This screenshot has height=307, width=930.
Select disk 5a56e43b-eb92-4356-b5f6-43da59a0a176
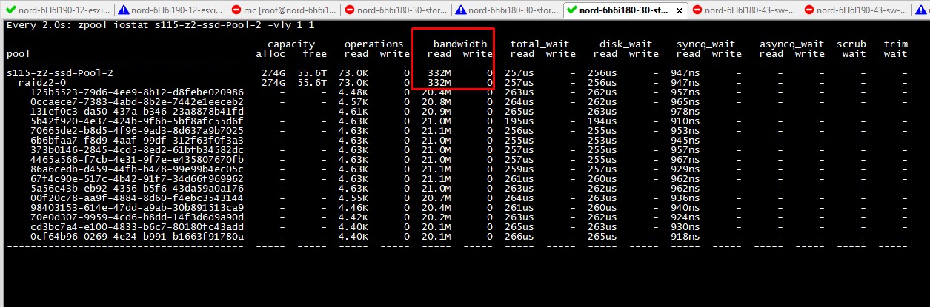tap(136, 189)
